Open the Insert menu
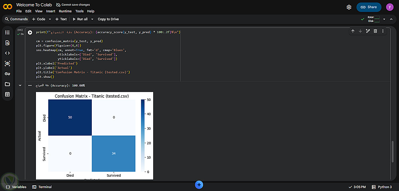The height and width of the screenshot is (191, 399). [x=51, y=11]
